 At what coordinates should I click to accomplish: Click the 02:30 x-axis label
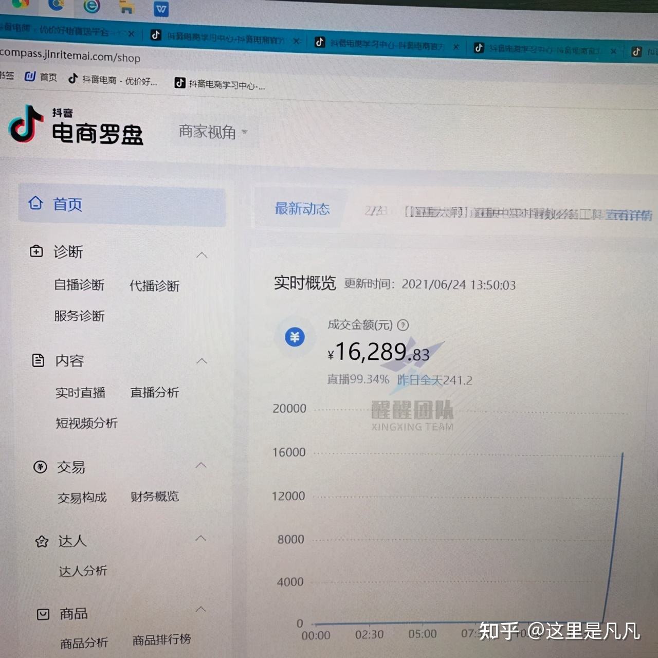point(369,635)
